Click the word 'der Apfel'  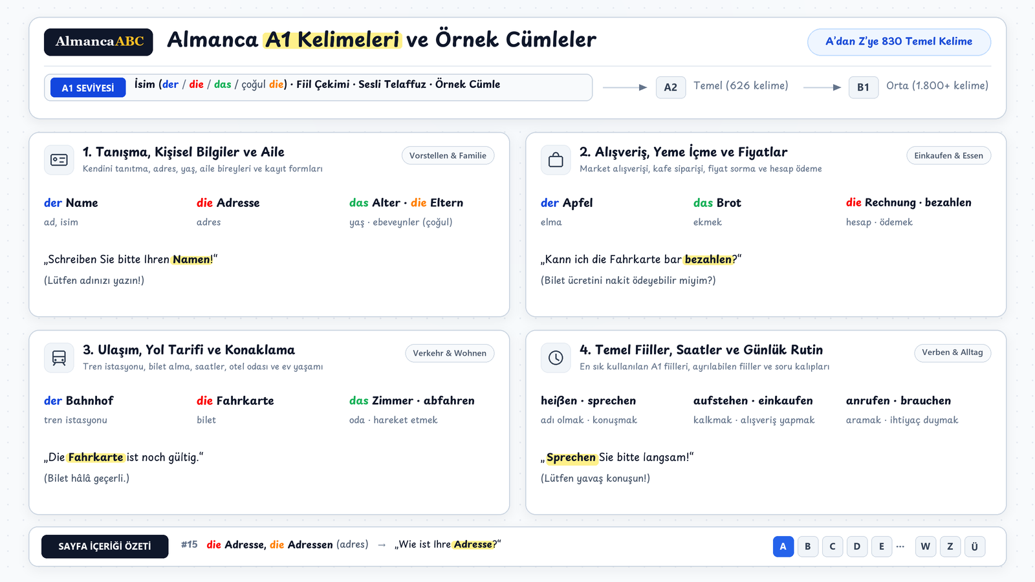[x=567, y=203]
